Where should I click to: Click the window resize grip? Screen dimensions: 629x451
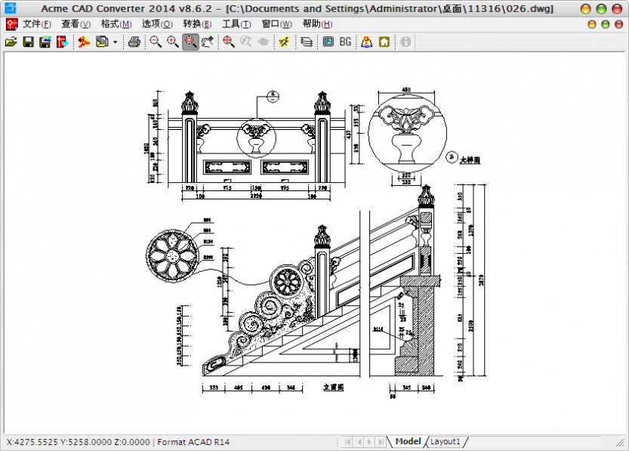[621, 442]
